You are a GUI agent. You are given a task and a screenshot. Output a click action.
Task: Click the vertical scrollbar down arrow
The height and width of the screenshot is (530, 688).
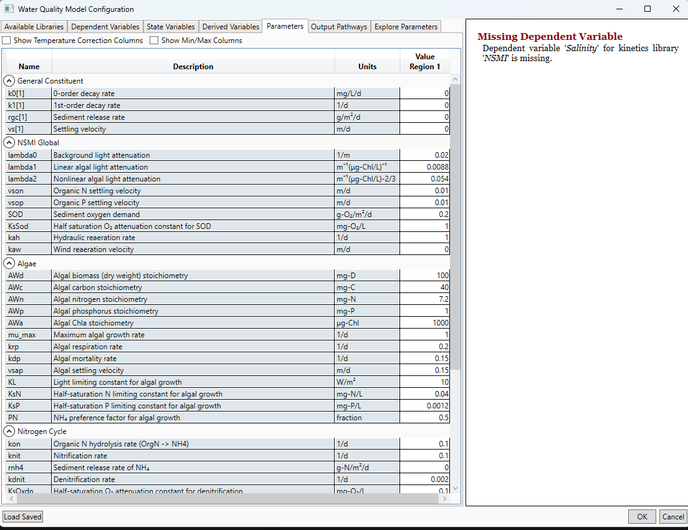click(455, 488)
